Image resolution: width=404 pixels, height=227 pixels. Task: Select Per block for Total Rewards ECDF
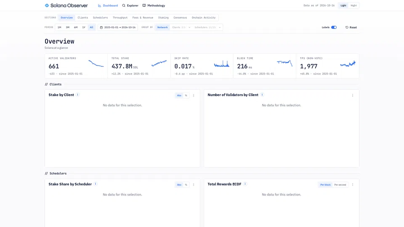325,185
